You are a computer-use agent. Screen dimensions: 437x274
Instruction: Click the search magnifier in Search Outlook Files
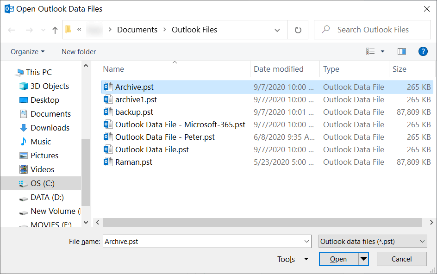326,29
